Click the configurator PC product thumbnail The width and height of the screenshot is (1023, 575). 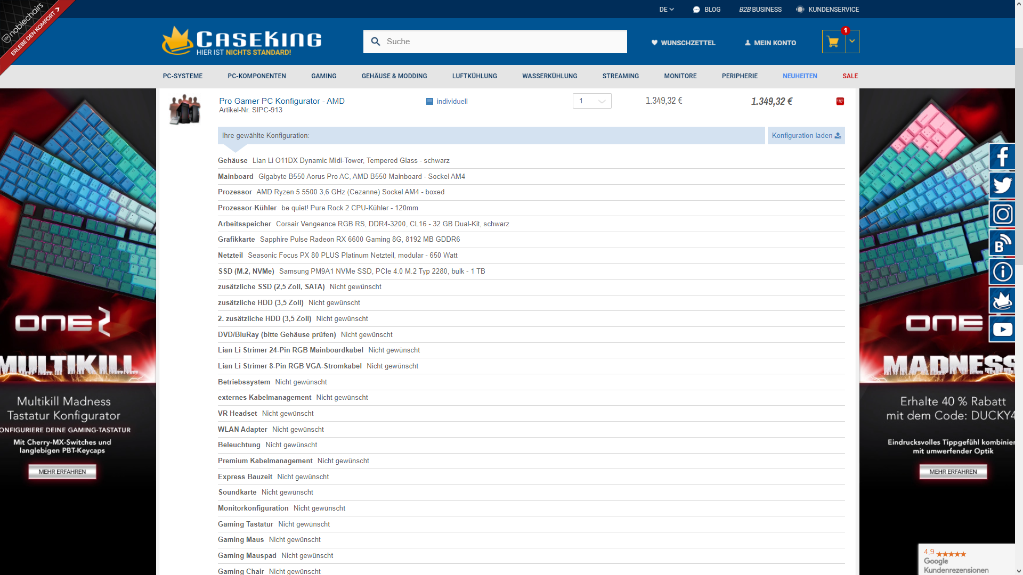click(x=184, y=109)
